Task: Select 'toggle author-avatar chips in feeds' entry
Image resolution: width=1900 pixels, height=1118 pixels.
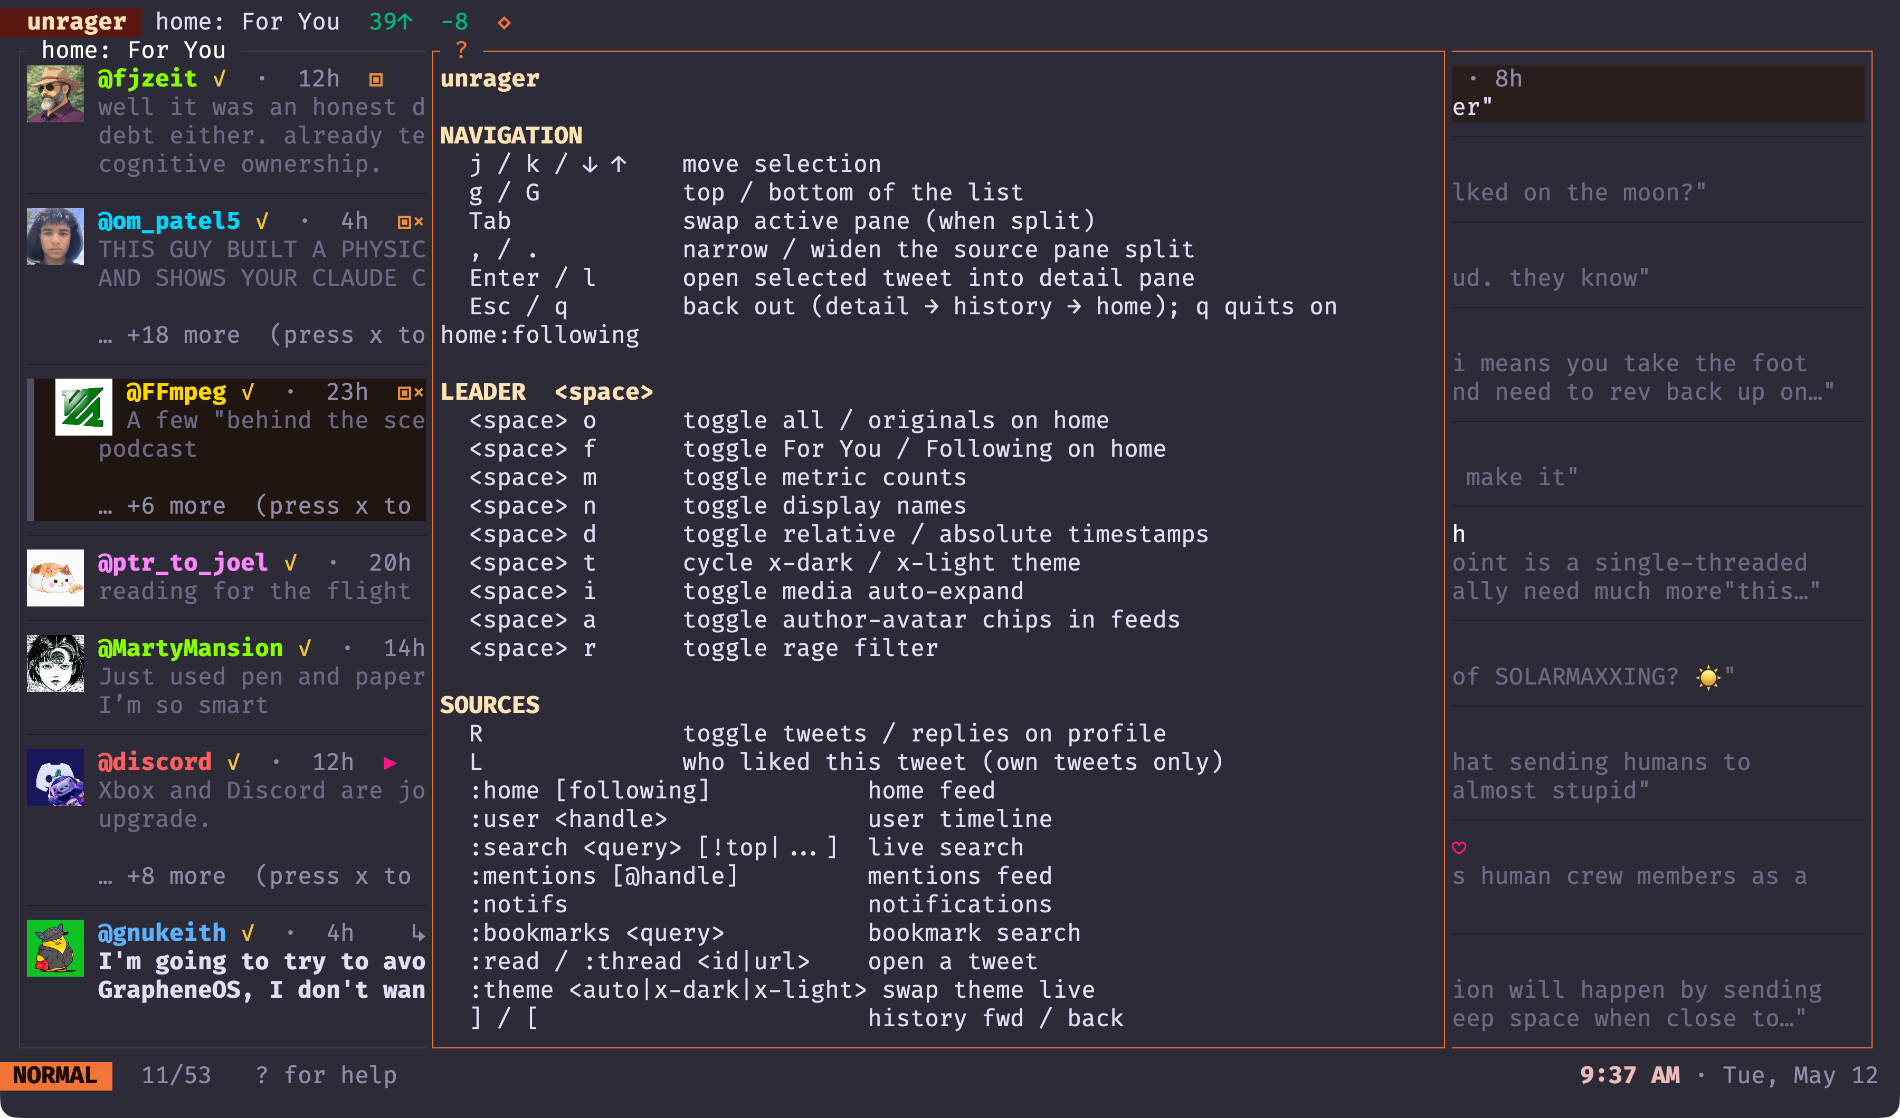Action: [824, 620]
